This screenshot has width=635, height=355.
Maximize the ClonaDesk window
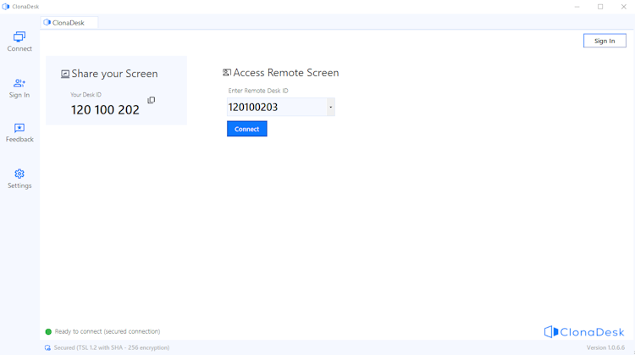pyautogui.click(x=600, y=7)
